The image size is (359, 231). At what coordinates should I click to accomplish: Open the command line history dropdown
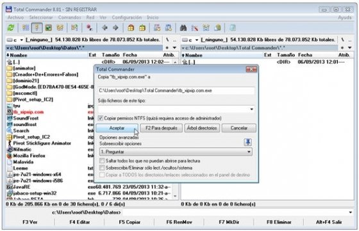point(351,212)
